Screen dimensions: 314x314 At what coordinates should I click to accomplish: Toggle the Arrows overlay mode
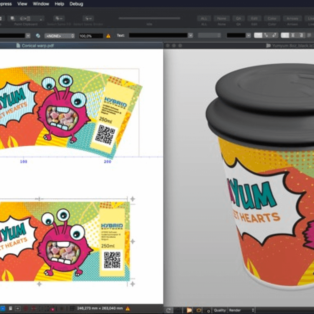pos(292,18)
